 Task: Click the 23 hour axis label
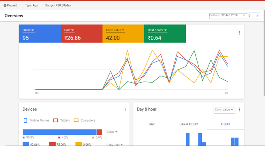coord(226,93)
